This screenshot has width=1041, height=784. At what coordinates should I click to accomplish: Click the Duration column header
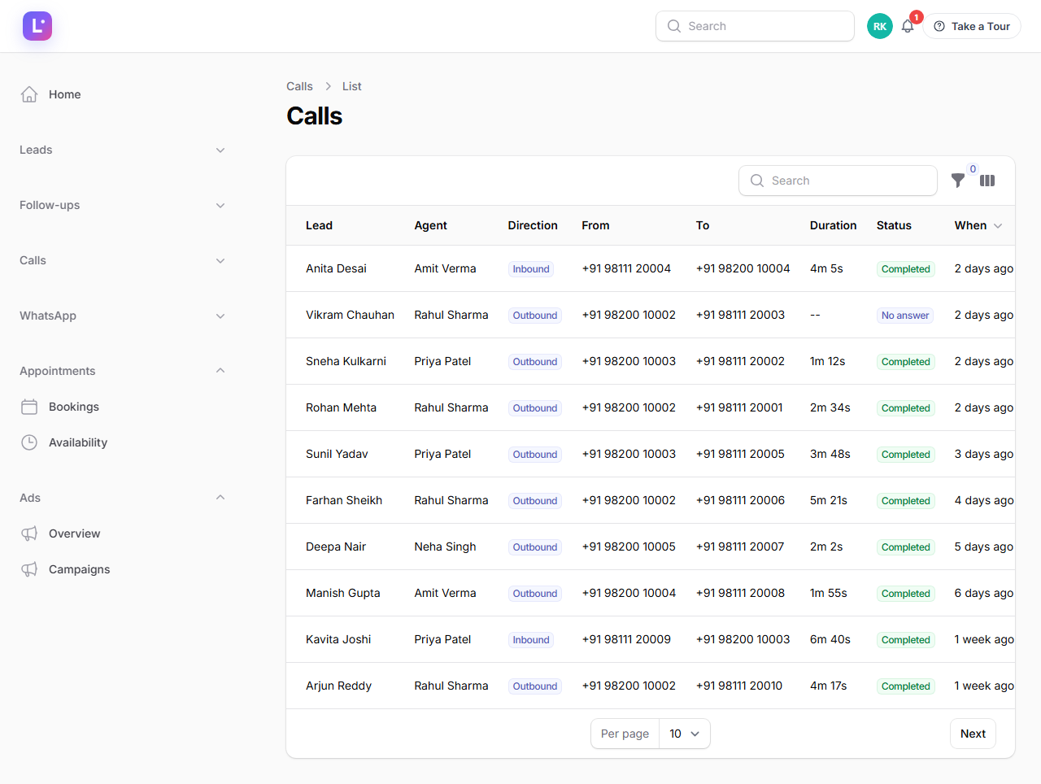point(833,225)
